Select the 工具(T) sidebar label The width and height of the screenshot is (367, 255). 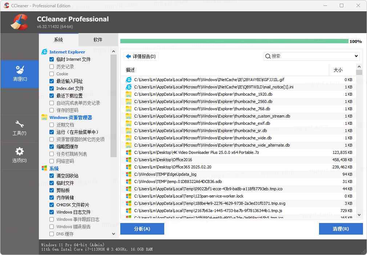(x=19, y=134)
